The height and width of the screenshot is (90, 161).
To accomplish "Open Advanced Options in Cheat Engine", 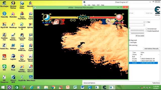I will point(89,83).
